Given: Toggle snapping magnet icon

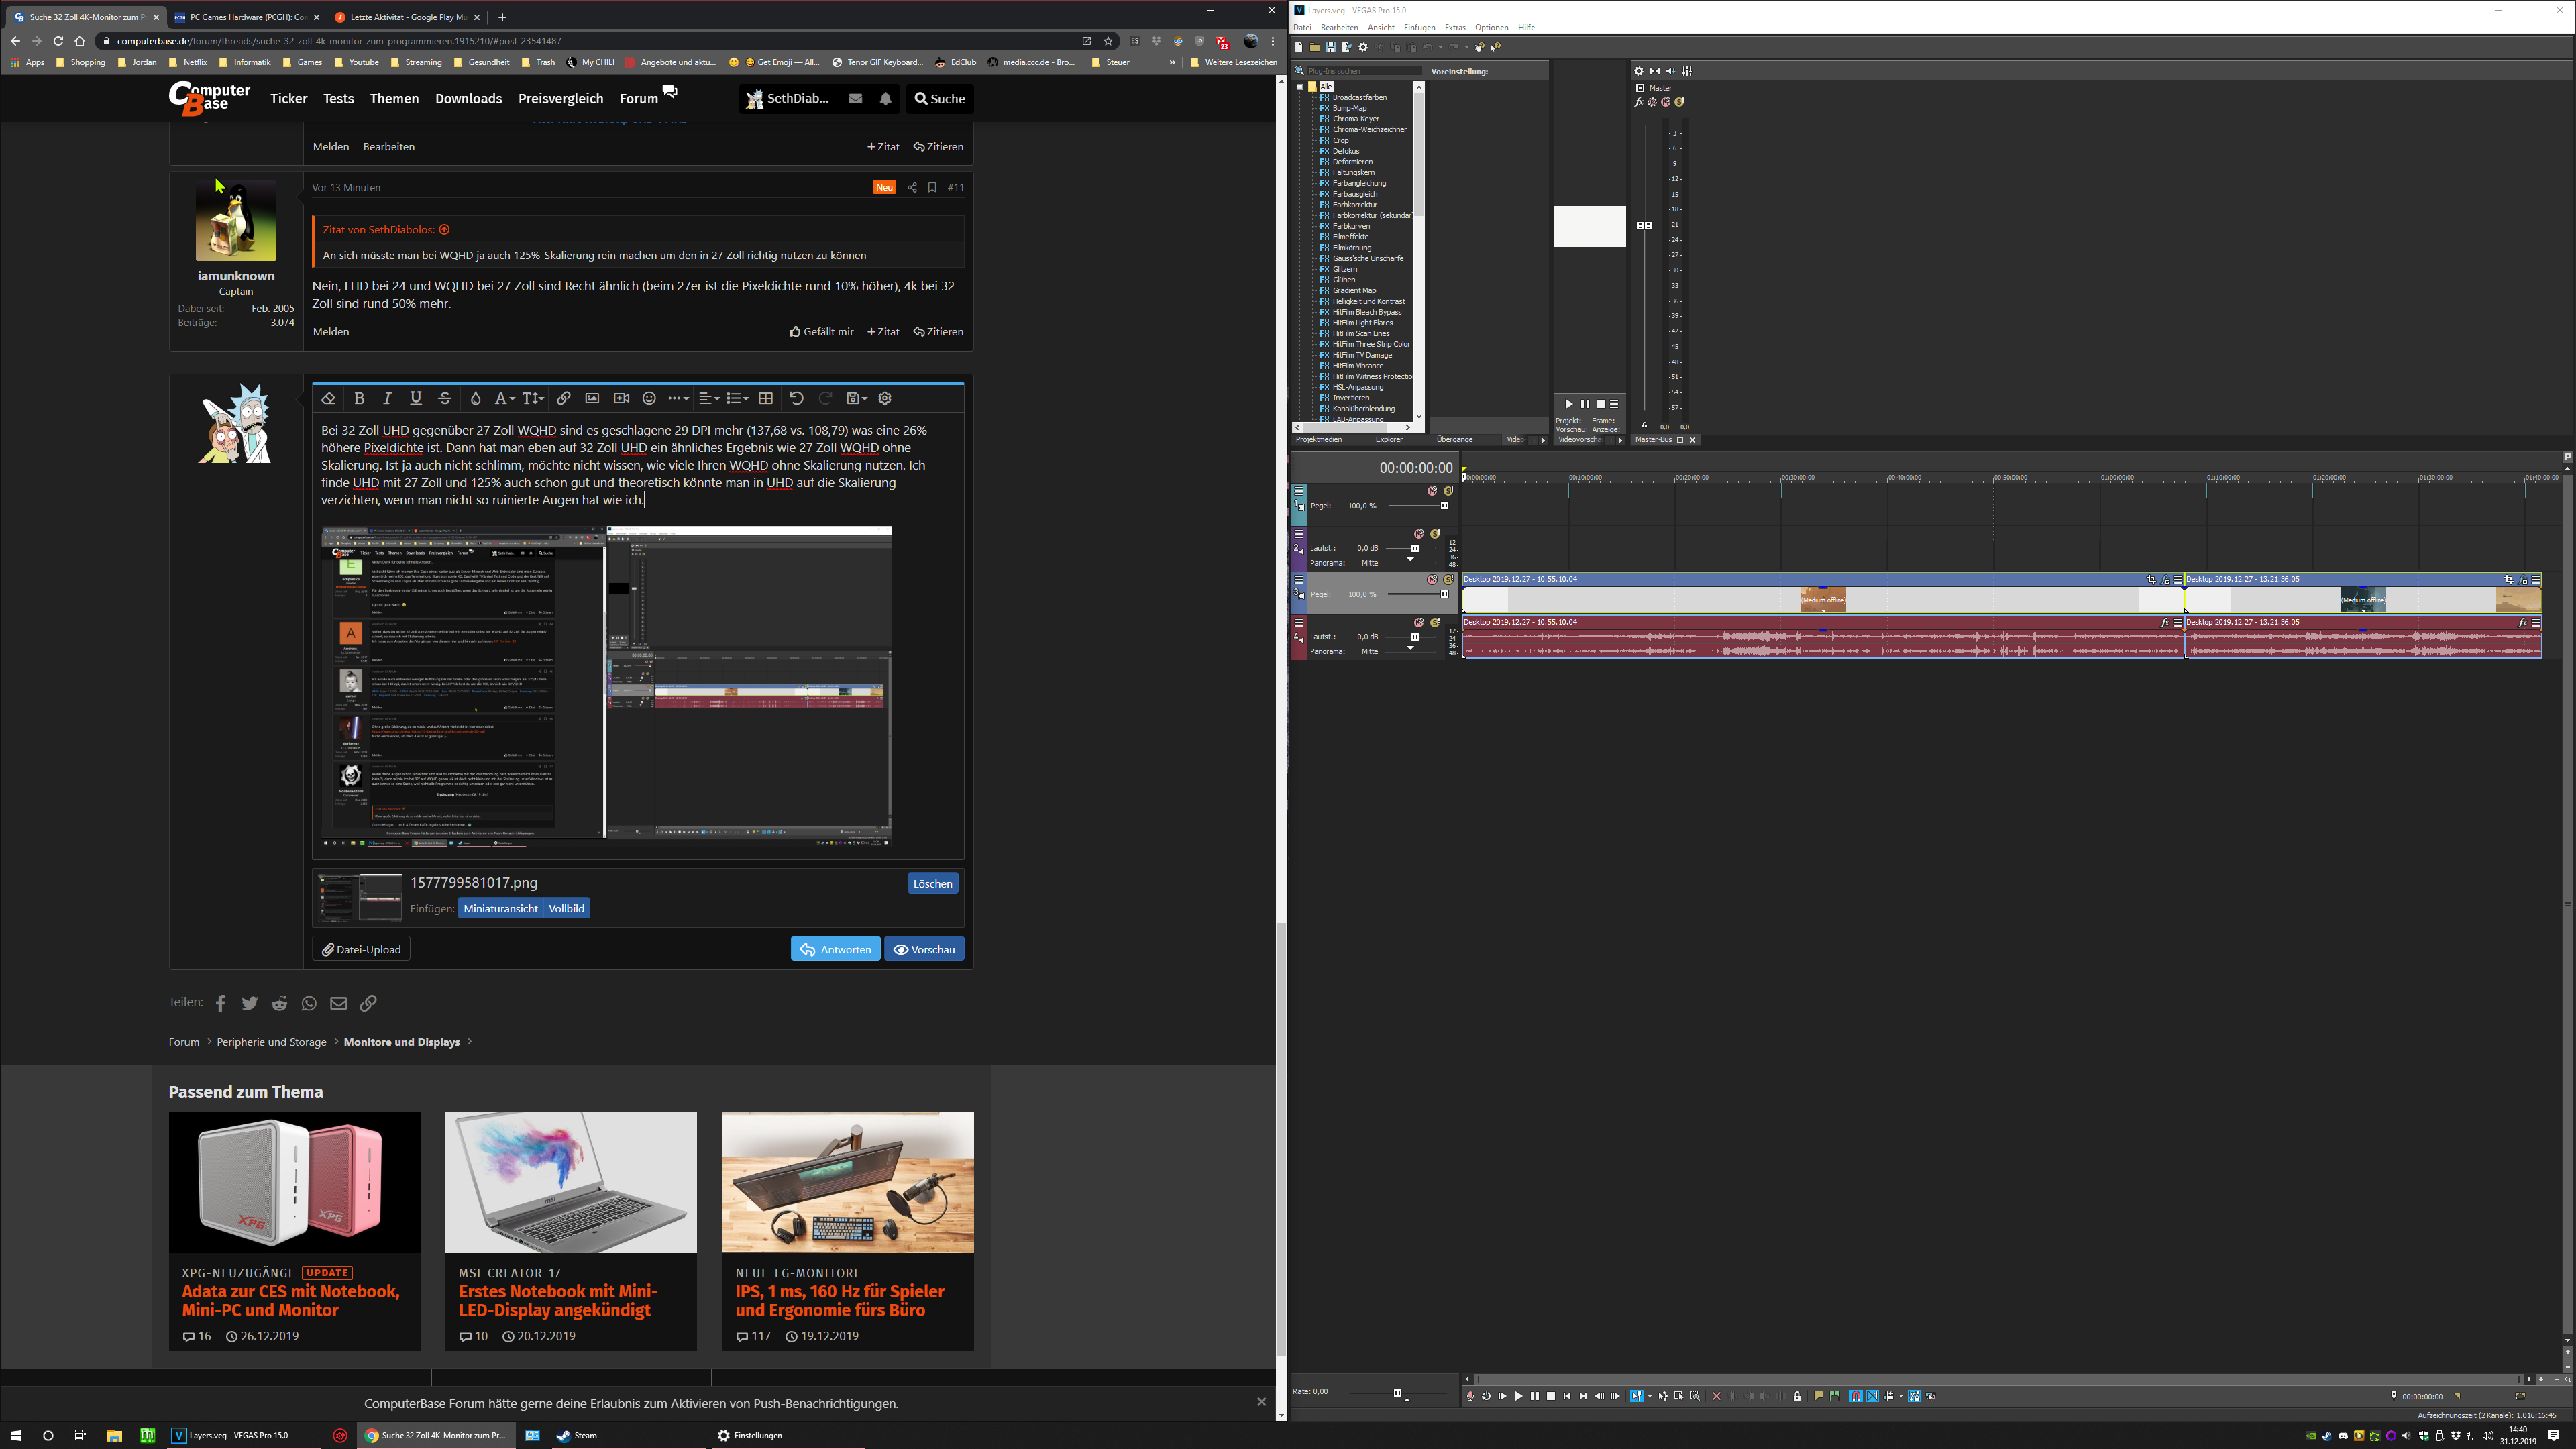Looking at the screenshot, I should tap(1856, 1396).
